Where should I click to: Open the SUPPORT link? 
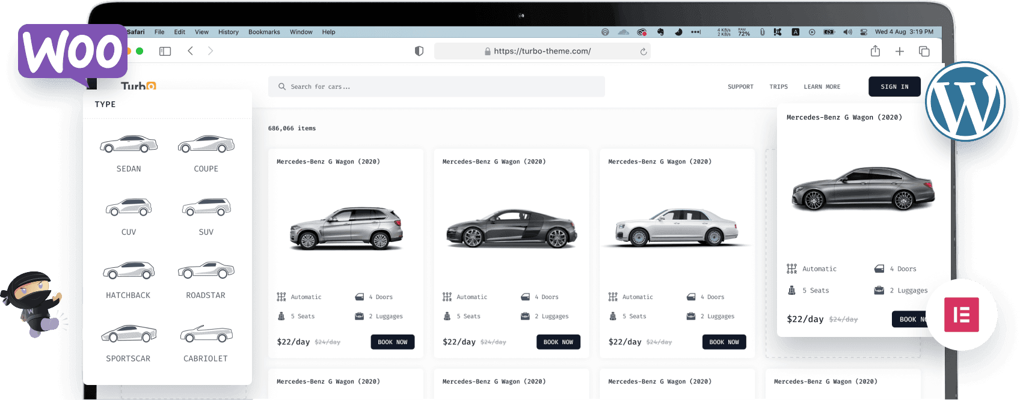click(x=740, y=86)
